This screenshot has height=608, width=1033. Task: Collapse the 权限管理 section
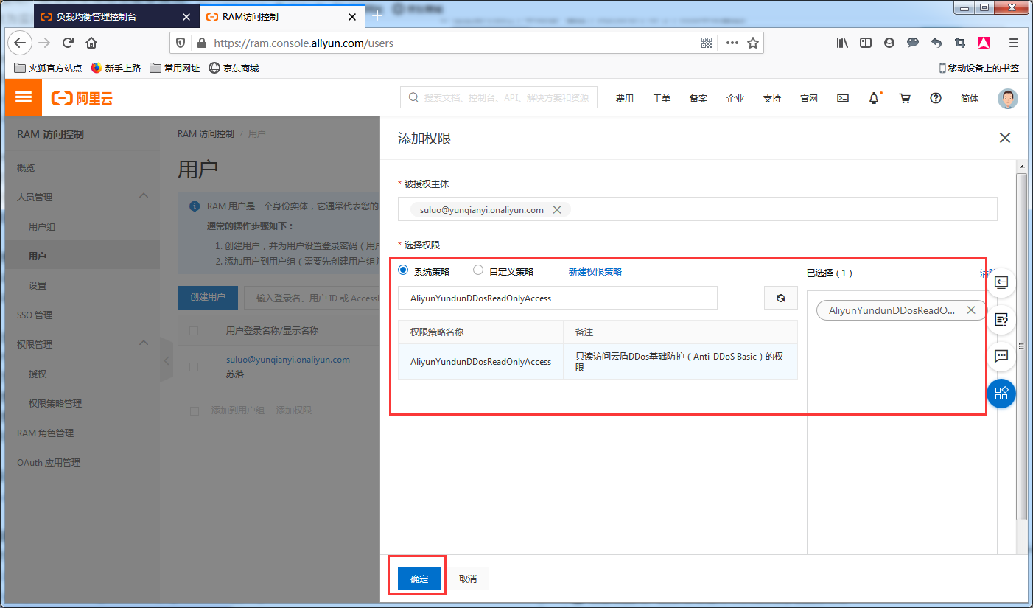[145, 343]
